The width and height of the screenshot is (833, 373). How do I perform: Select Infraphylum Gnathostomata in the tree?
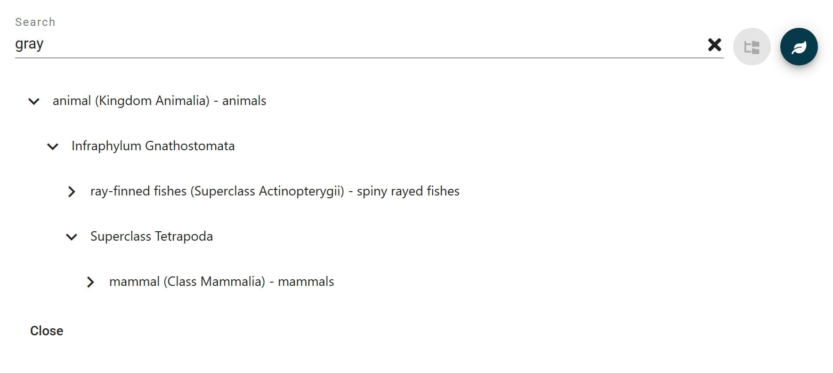click(x=154, y=146)
